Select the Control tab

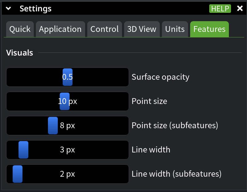104,29
